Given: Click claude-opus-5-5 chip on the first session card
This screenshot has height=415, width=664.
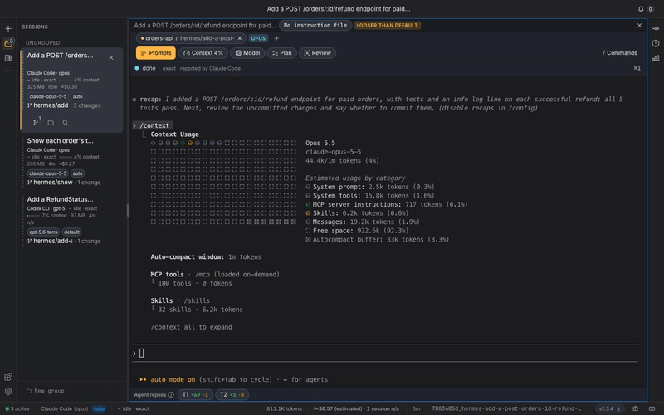Looking at the screenshot, I should click(48, 96).
